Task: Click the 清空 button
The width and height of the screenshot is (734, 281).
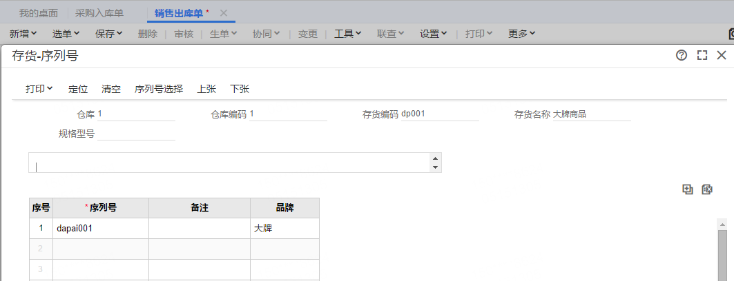Action: [111, 89]
